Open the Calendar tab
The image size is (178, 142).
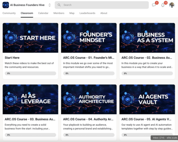pos(43,13)
